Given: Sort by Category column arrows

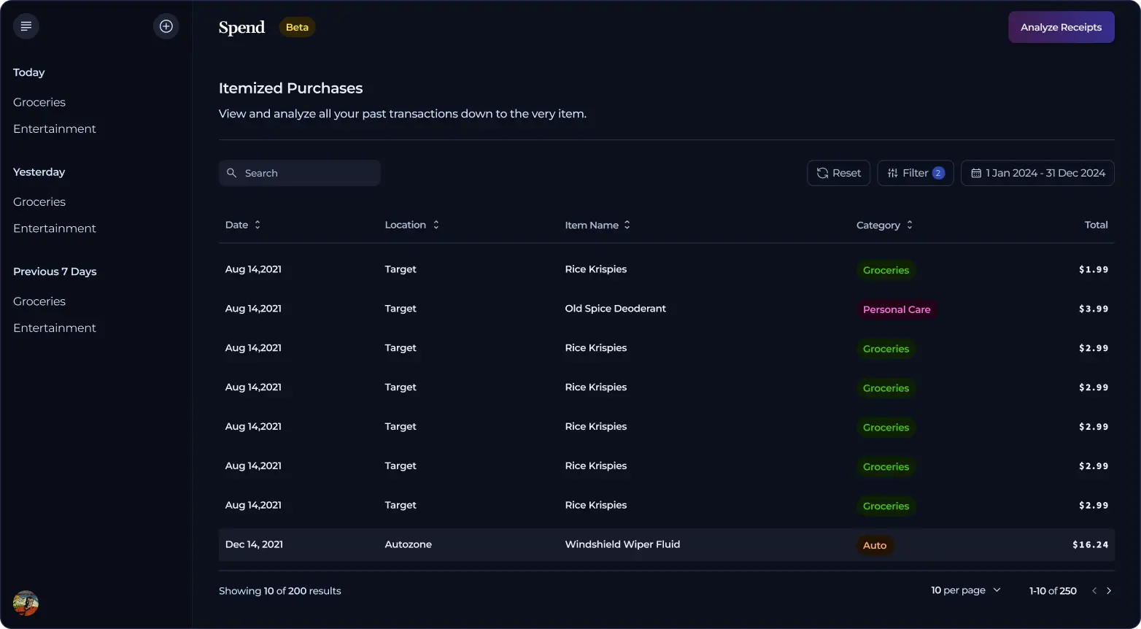Looking at the screenshot, I should (x=910, y=225).
